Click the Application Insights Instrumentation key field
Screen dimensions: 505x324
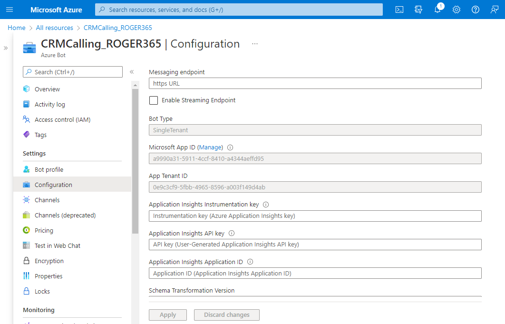315,216
